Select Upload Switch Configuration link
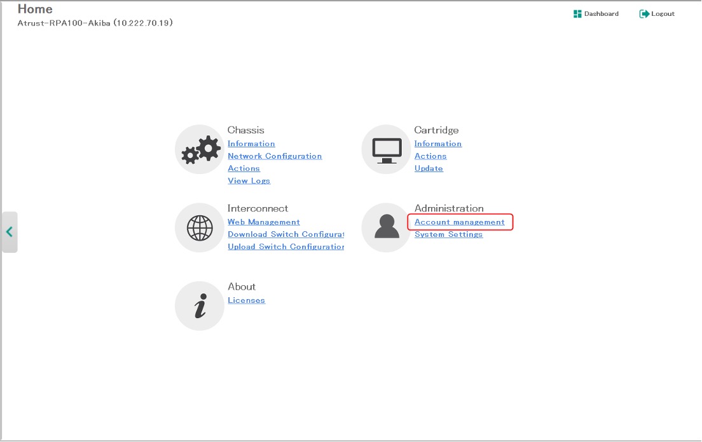Image resolution: width=702 pixels, height=442 pixels. (x=286, y=247)
